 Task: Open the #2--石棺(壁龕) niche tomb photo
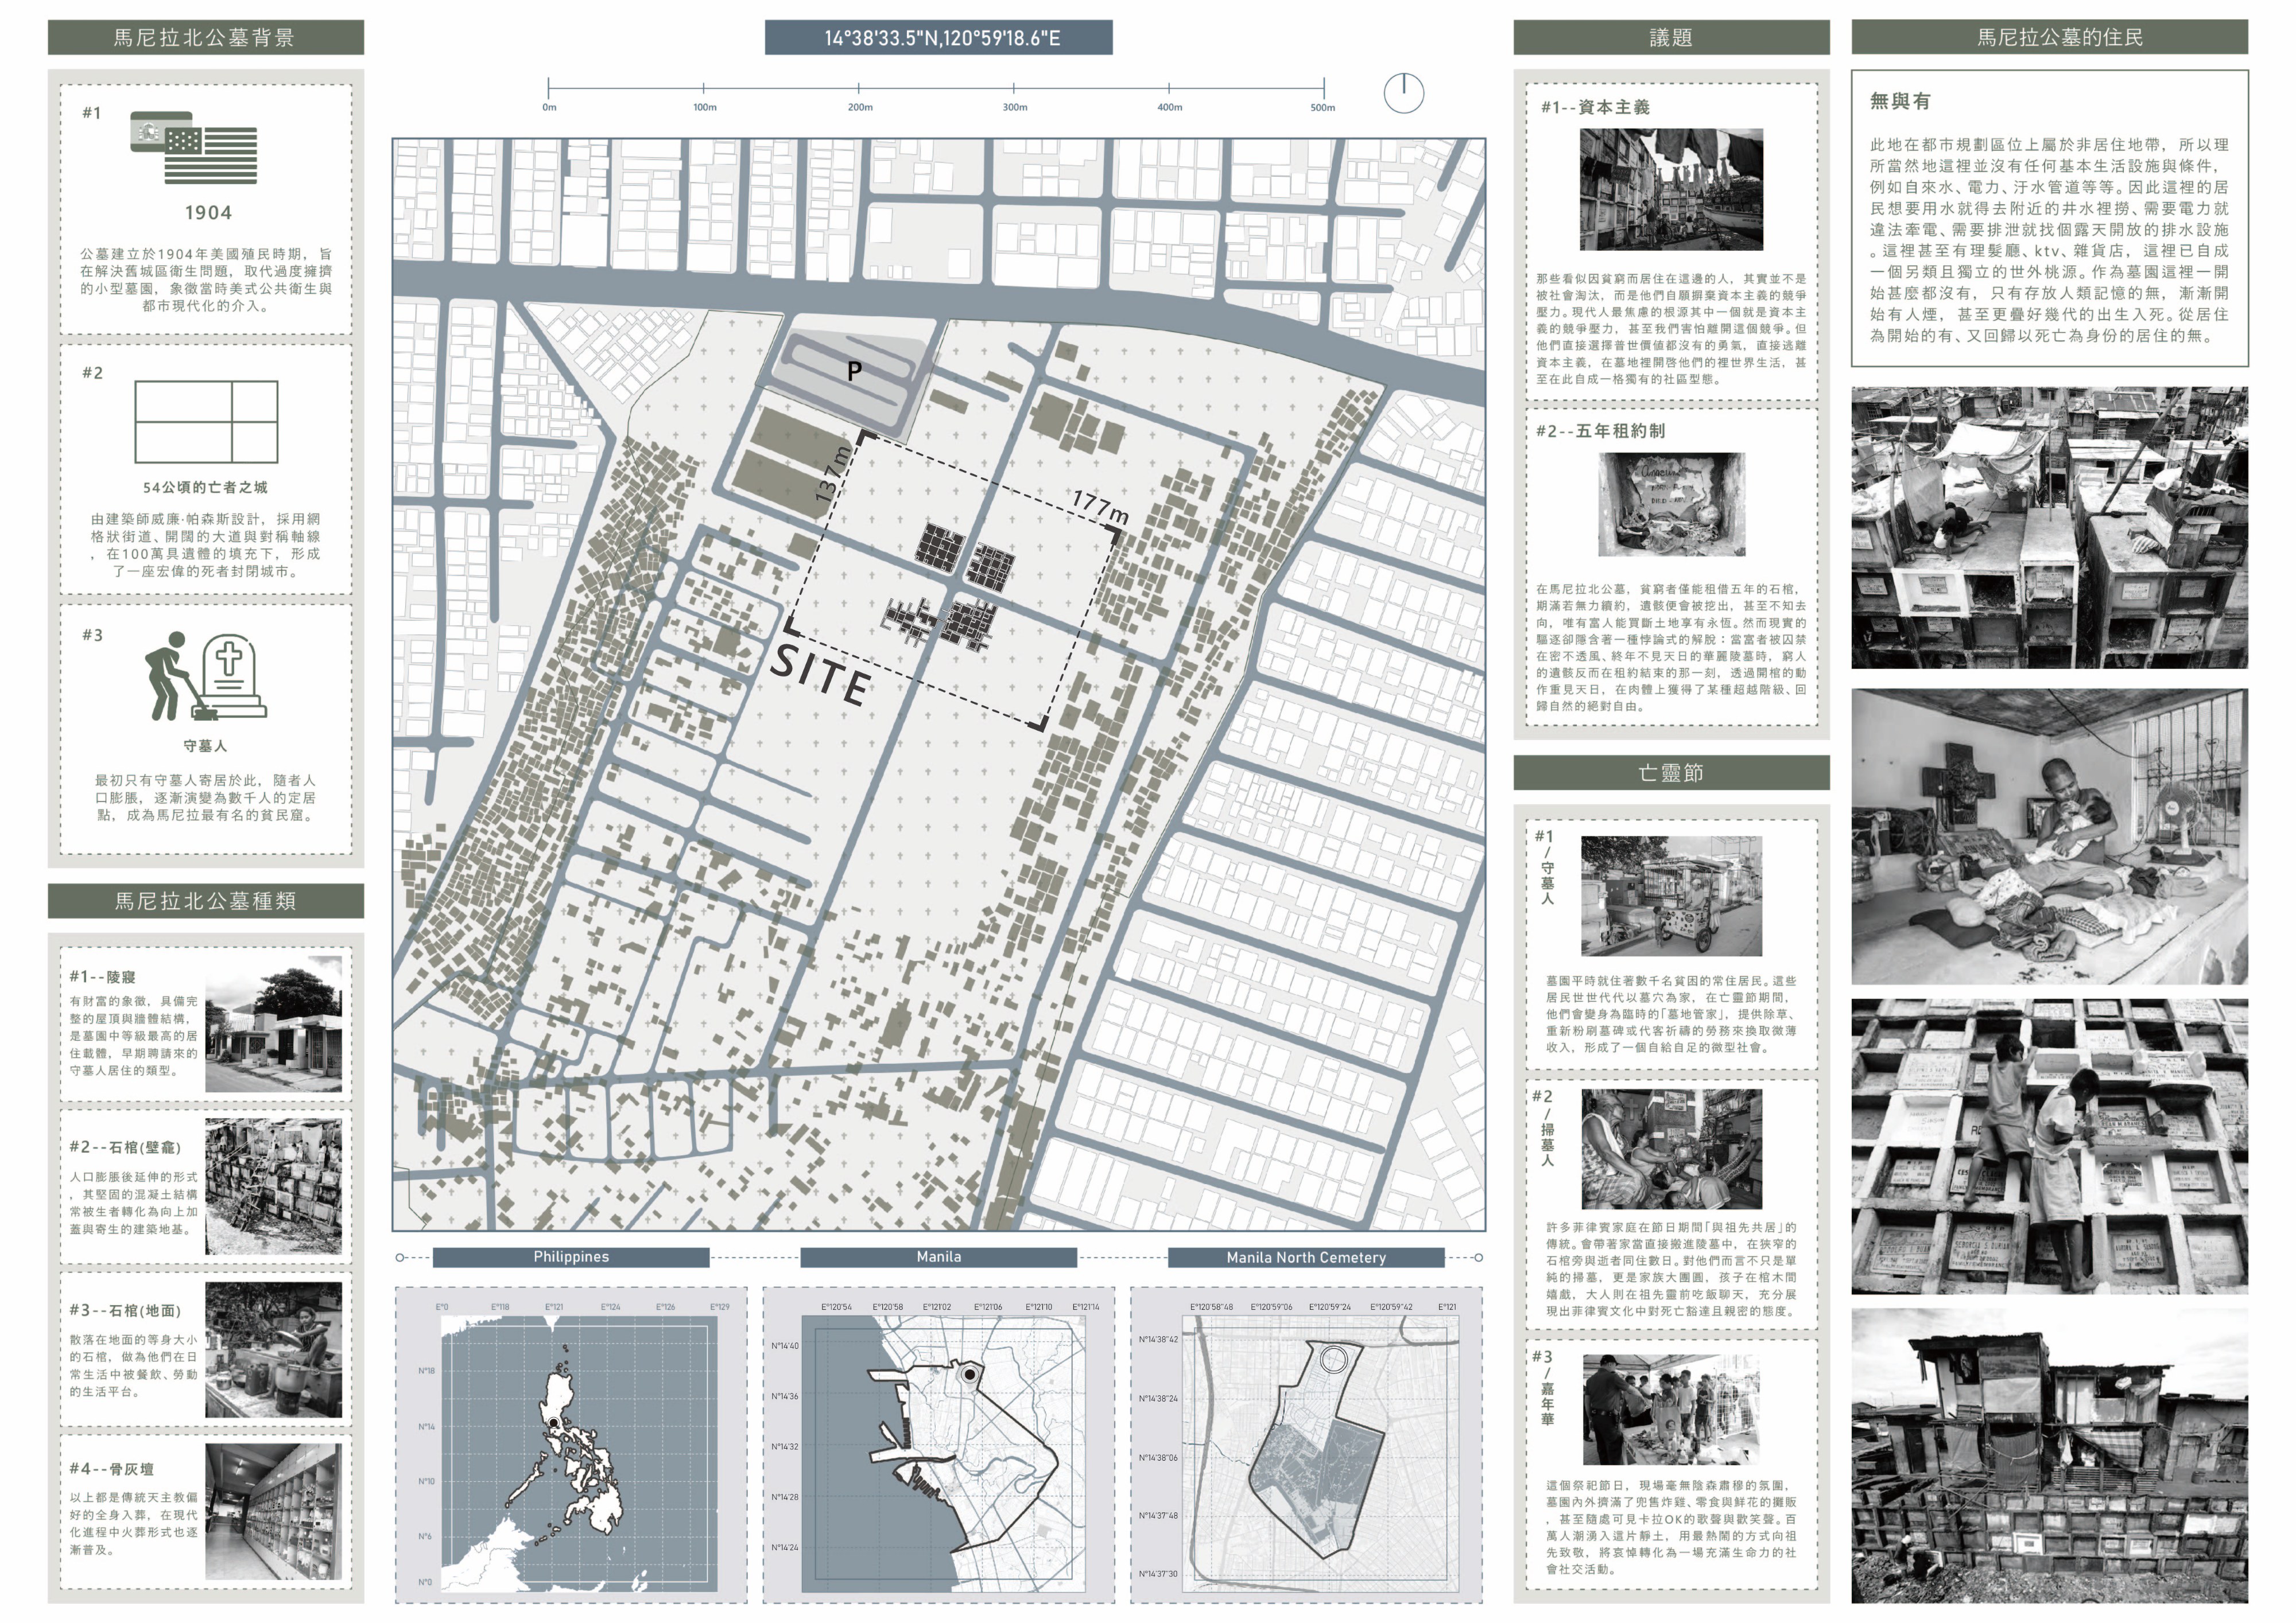(x=273, y=1186)
